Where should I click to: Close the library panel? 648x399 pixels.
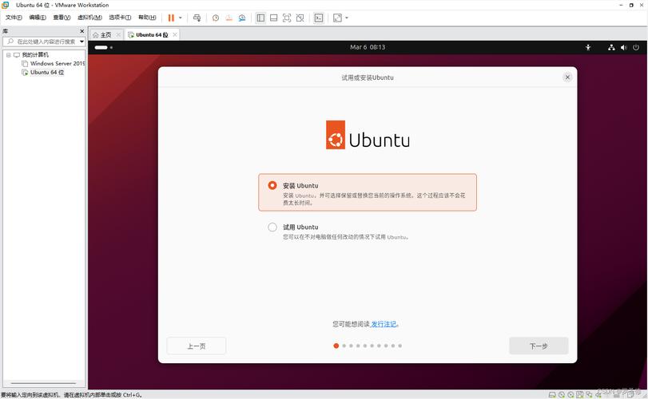coord(81,31)
